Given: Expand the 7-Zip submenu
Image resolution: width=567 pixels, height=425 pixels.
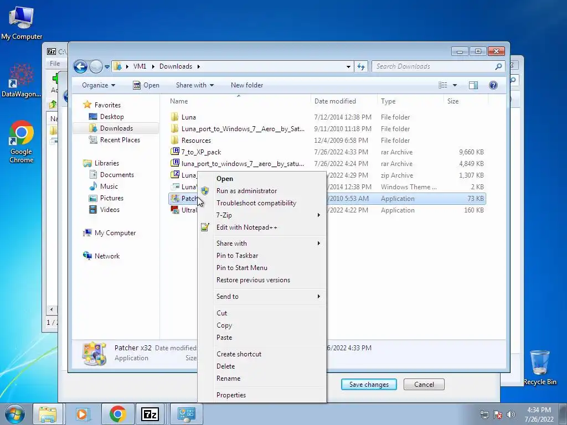Looking at the screenshot, I should pos(262,215).
